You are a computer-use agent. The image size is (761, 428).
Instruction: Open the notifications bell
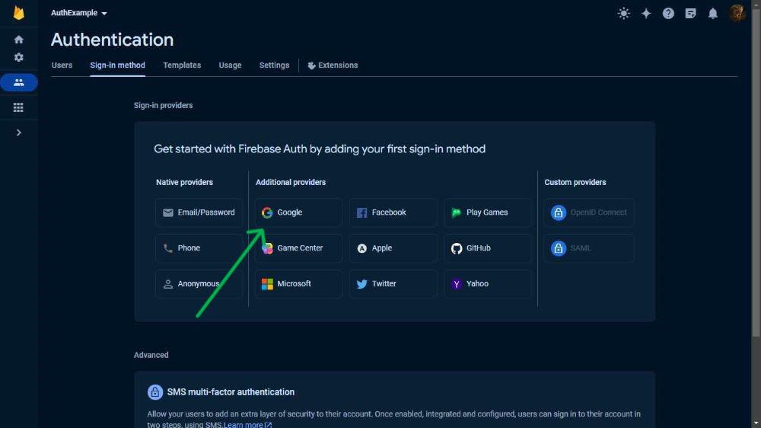coord(712,14)
